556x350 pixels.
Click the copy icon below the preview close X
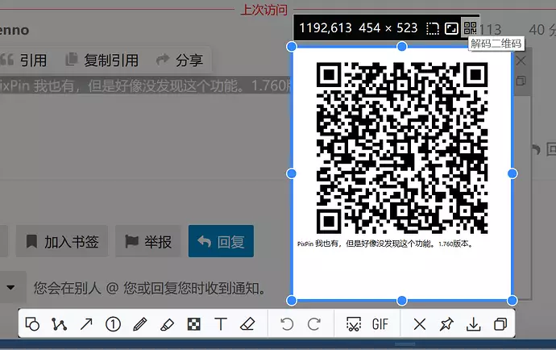[x=521, y=81]
